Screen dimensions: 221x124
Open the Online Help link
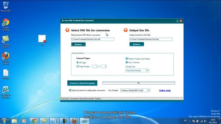tap(165, 90)
